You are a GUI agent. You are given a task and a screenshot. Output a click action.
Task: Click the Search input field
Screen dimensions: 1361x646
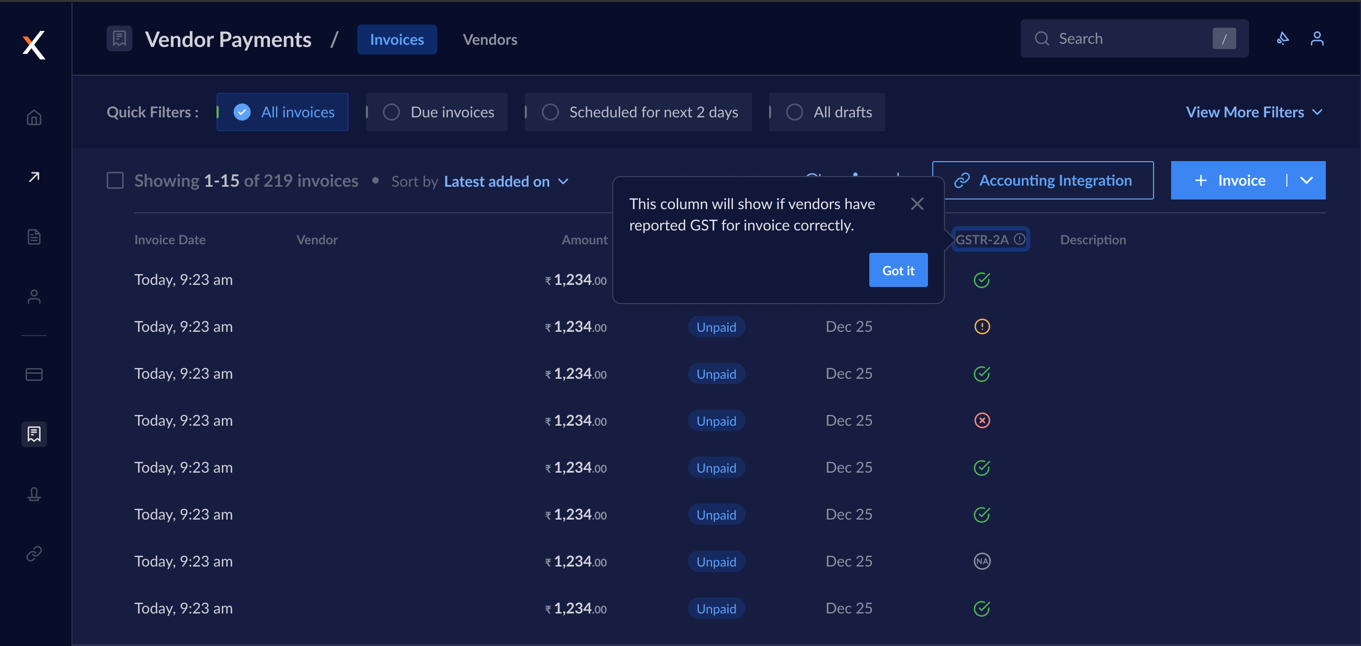[x=1131, y=38]
